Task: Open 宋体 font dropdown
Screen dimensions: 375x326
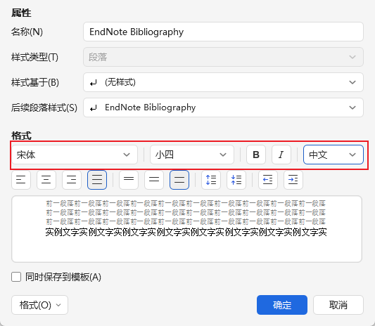Action: (75, 155)
